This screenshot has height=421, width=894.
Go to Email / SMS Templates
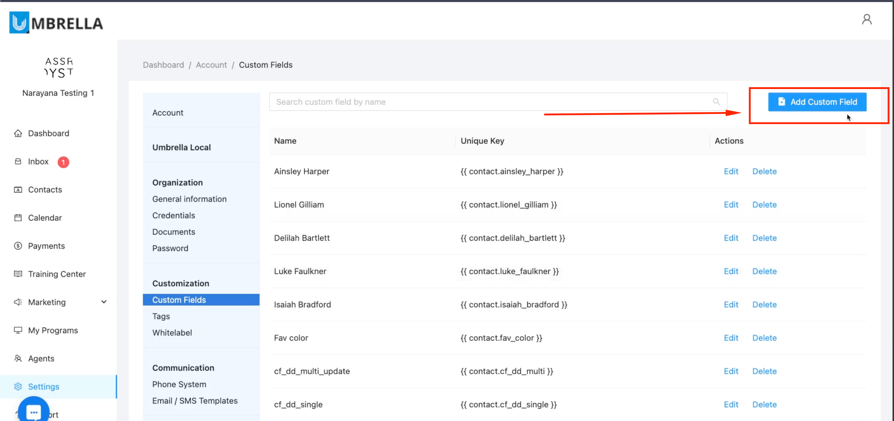point(195,401)
